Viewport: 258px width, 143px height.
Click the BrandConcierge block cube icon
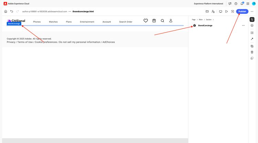tap(194, 25)
